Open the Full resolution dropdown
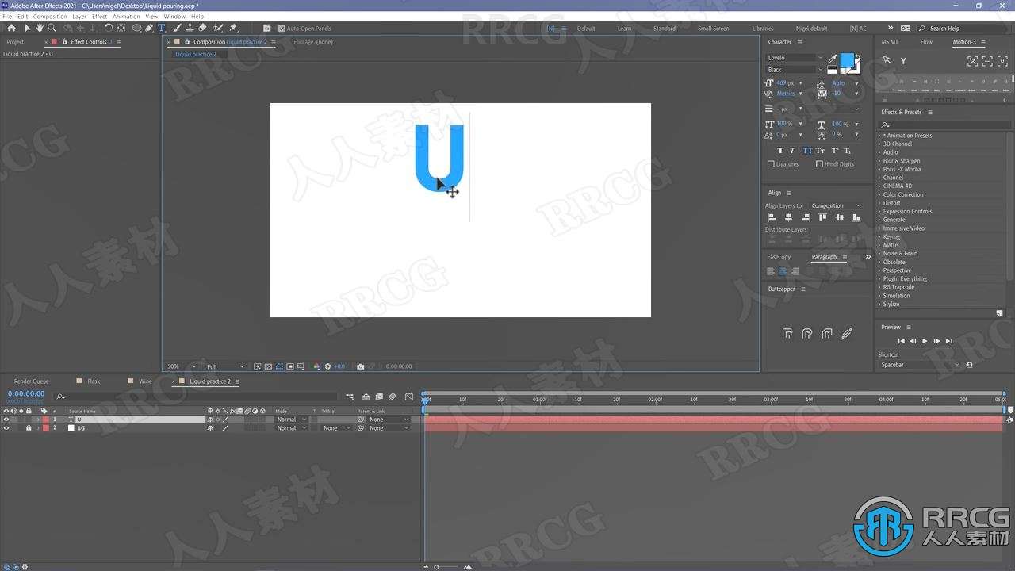 (225, 366)
